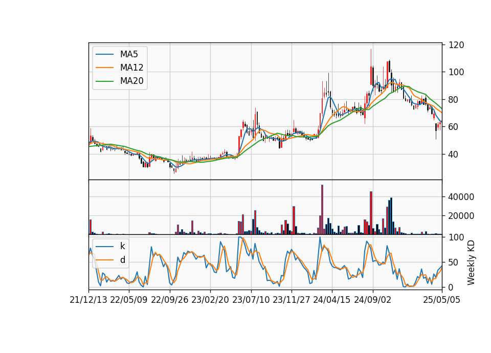Screen dimensions: 491x353
Task: Click the 120 price axis tick label
Action: [x=456, y=45]
